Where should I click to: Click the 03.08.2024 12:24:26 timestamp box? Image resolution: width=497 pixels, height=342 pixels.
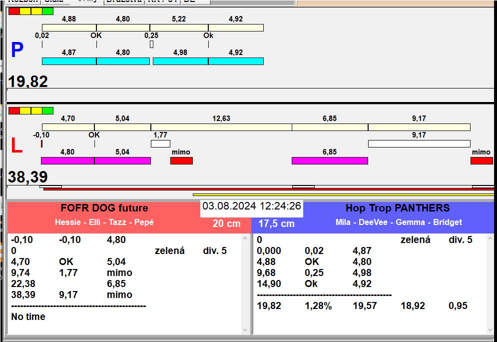pyautogui.click(x=252, y=206)
